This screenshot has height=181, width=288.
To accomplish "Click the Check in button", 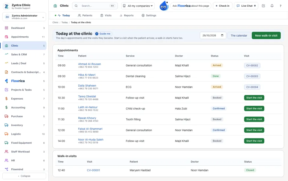I will [x=223, y=6].
